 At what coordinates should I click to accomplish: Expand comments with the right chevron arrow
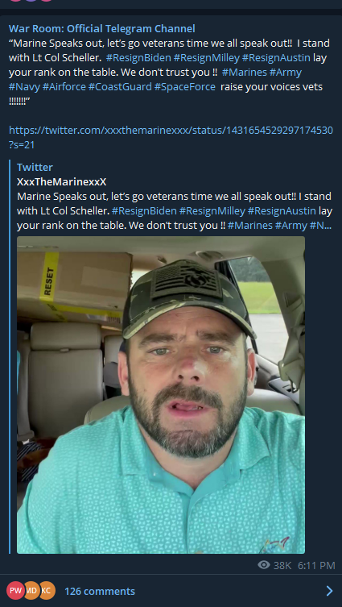tap(330, 591)
